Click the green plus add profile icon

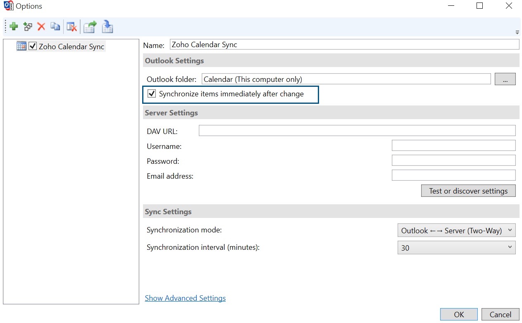coord(14,27)
